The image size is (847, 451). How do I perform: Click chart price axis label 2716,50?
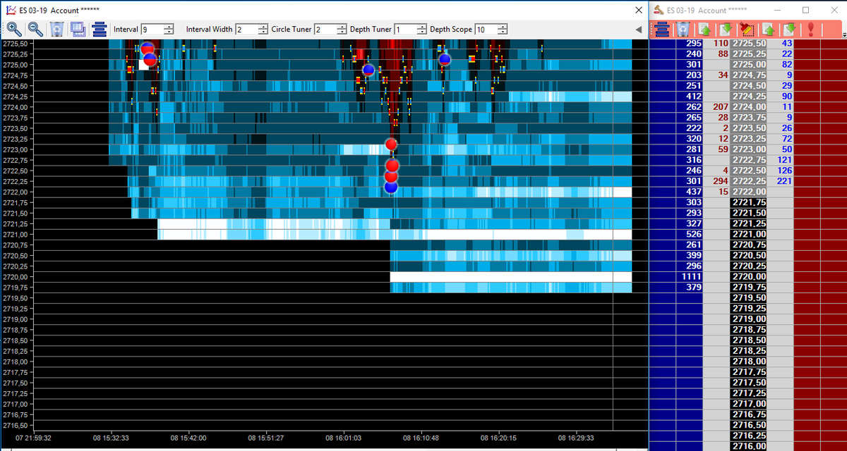click(x=16, y=426)
